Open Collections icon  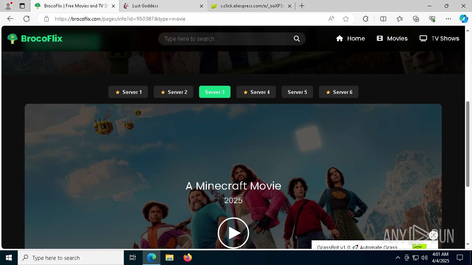click(x=416, y=19)
